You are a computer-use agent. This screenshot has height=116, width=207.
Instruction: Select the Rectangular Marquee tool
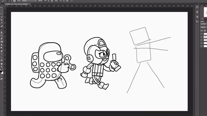pos(2,11)
